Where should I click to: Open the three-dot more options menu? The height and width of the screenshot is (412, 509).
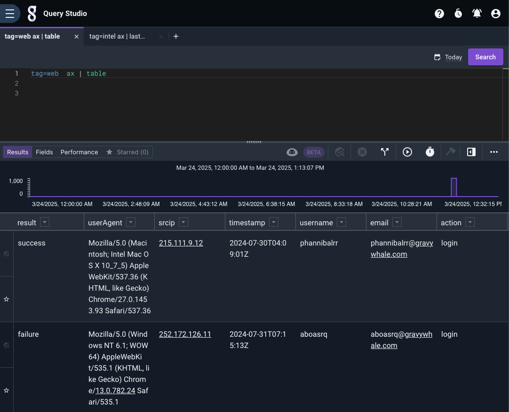click(x=494, y=152)
